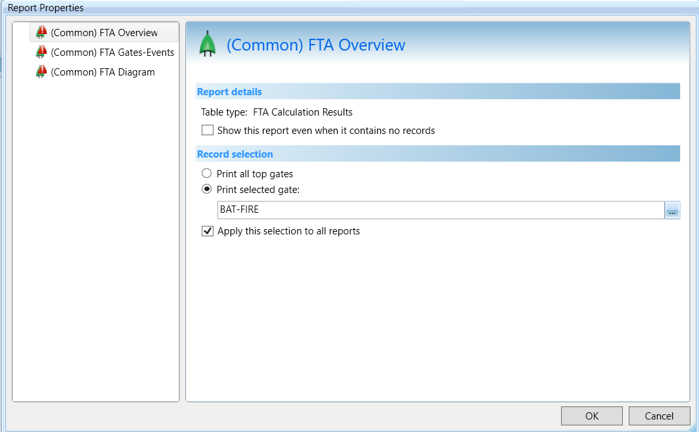The image size is (699, 432).
Task: Select the (Common) FTA Overview list item
Action: tap(104, 33)
